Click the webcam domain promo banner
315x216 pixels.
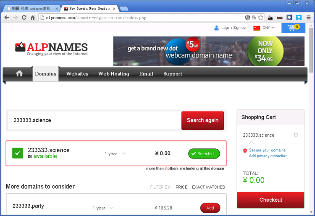pos(209,51)
